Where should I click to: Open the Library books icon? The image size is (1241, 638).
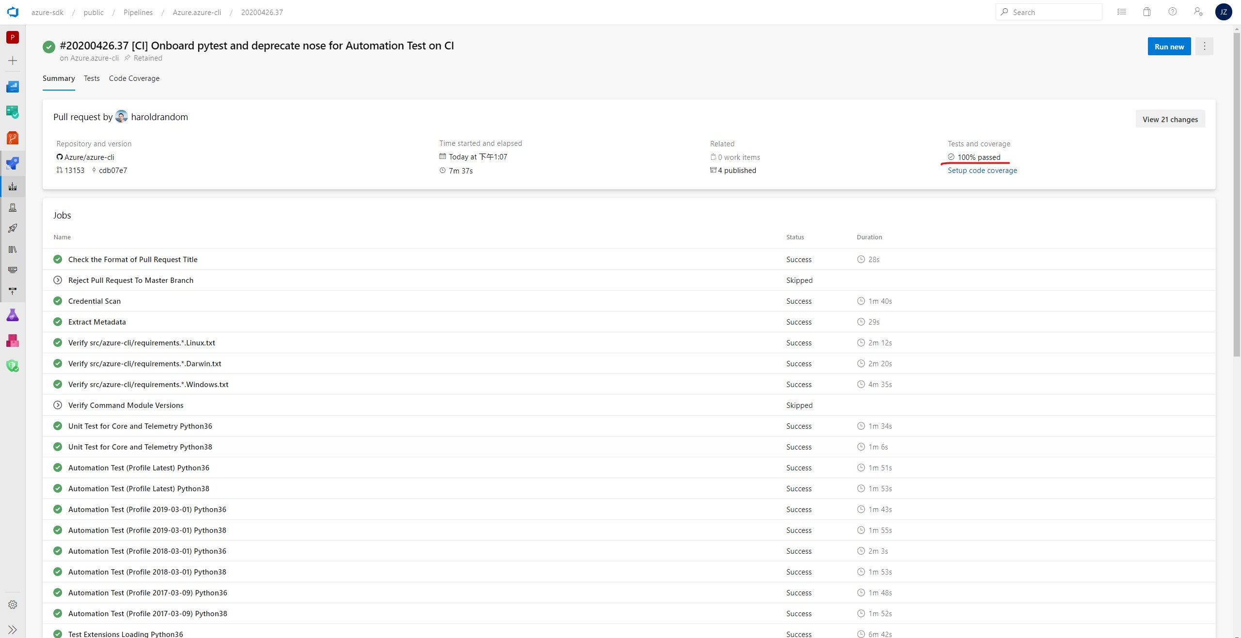pos(13,249)
